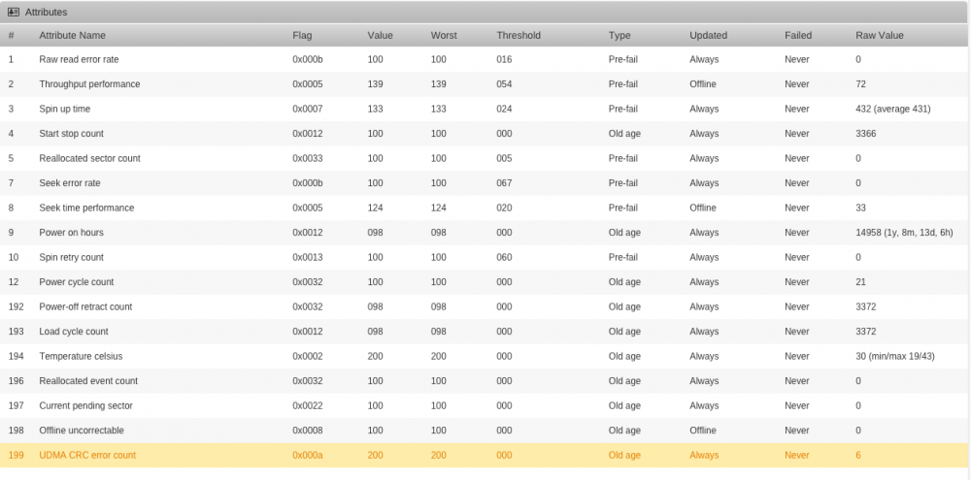
Task: Click the # column header
Action: click(11, 35)
